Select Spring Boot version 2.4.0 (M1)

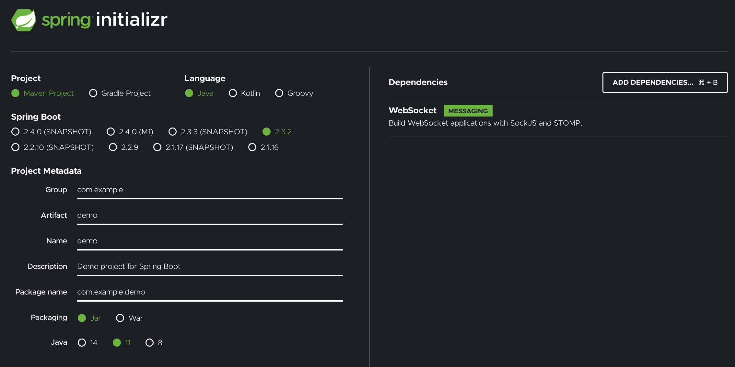coord(111,132)
